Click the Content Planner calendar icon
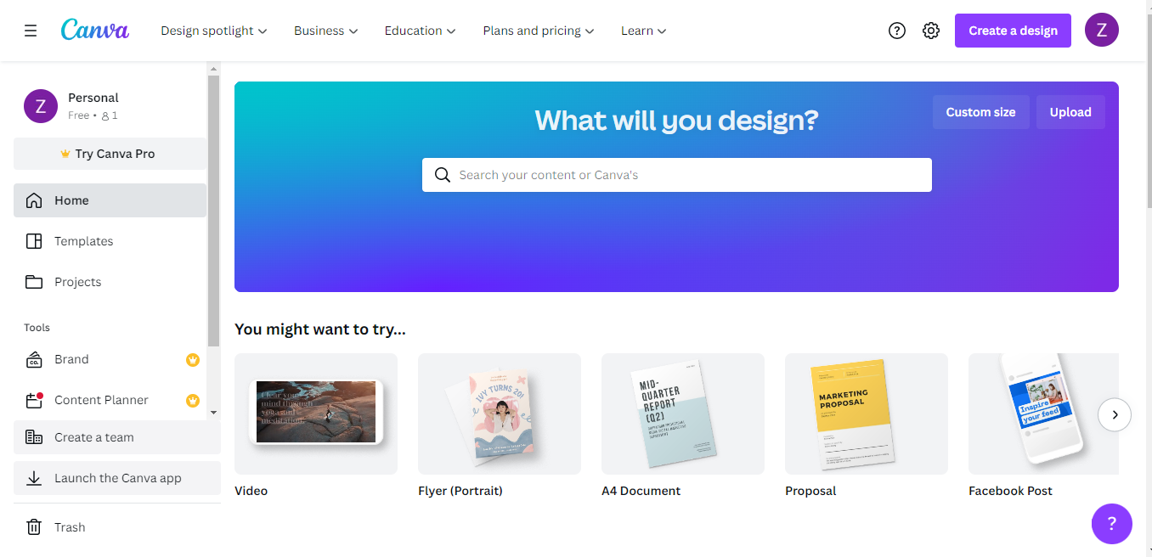 pyautogui.click(x=34, y=400)
